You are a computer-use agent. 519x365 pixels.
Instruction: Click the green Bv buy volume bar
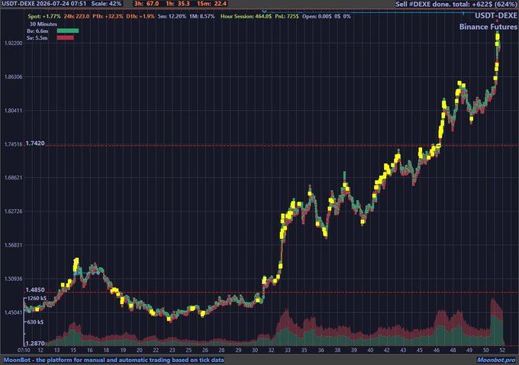point(68,31)
